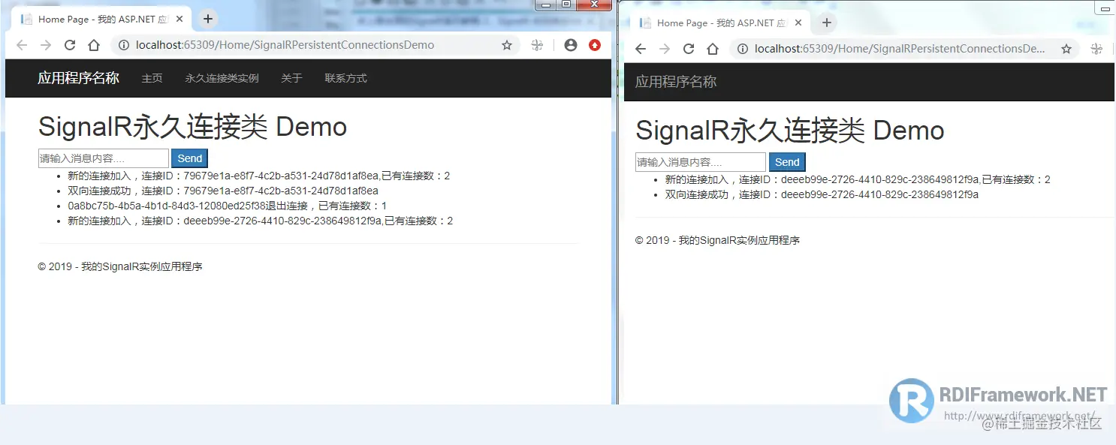1116x445 pixels.
Task: Click the forward arrow in the left browser
Action: 45,44
